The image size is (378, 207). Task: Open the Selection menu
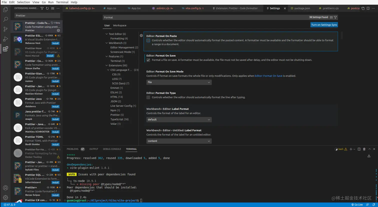pos(23,2)
